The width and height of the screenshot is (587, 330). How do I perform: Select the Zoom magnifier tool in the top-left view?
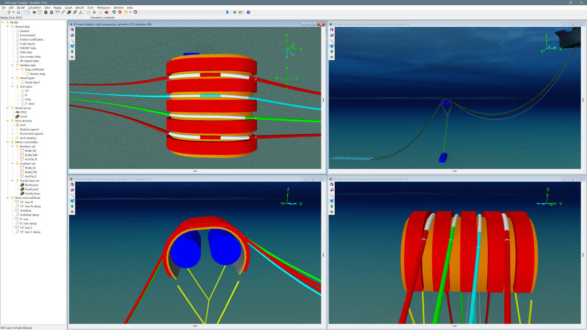pos(72,40)
